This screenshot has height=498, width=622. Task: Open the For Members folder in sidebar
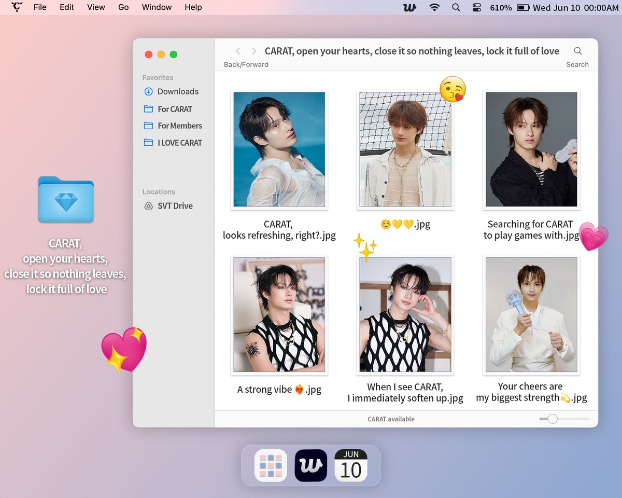180,126
